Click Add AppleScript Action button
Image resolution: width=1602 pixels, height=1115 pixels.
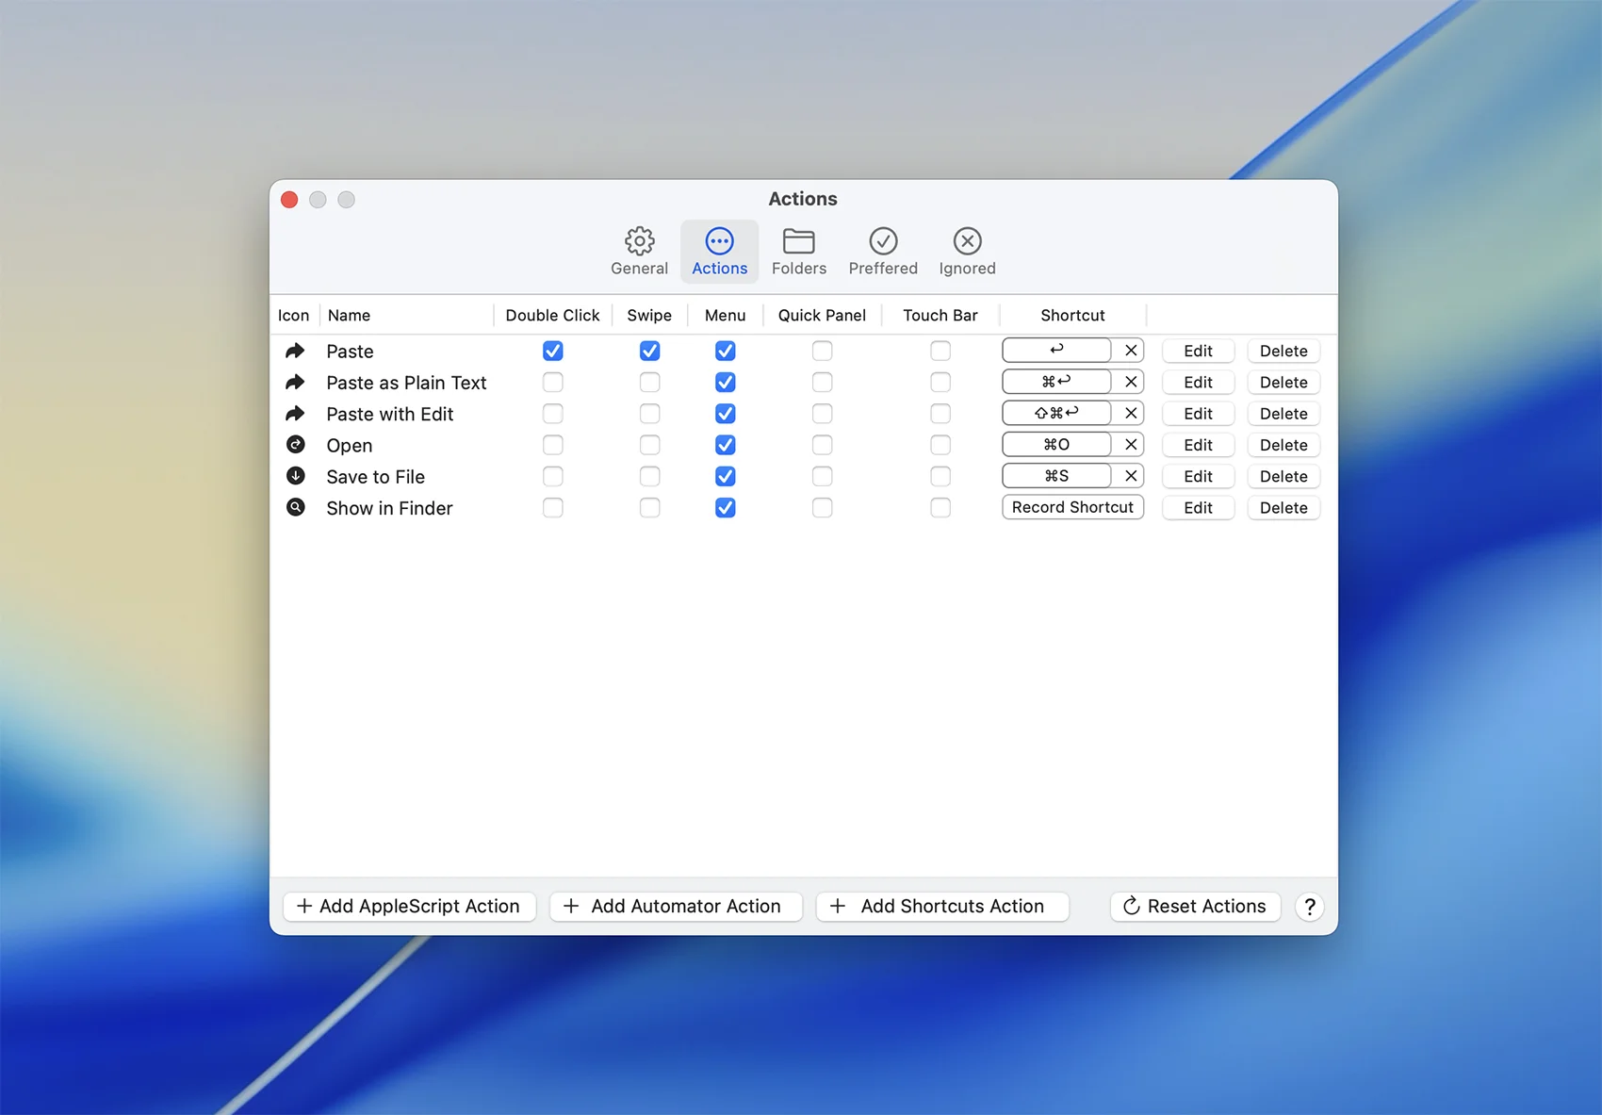409,907
